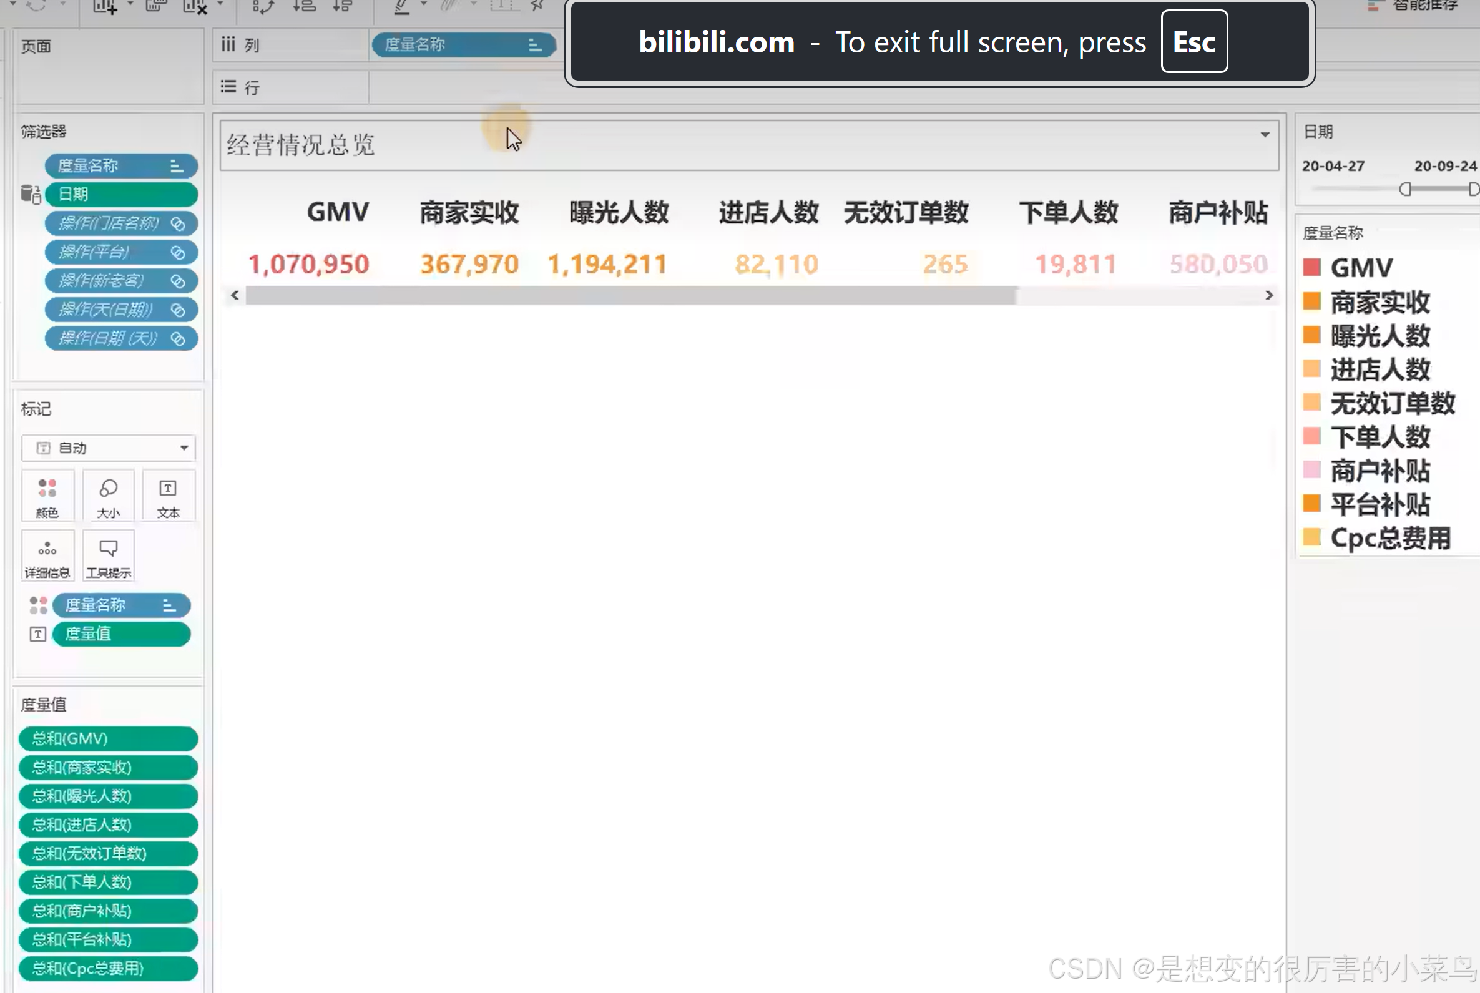Click the highlighter pen toolbar icon
1480x993 pixels.
click(401, 6)
